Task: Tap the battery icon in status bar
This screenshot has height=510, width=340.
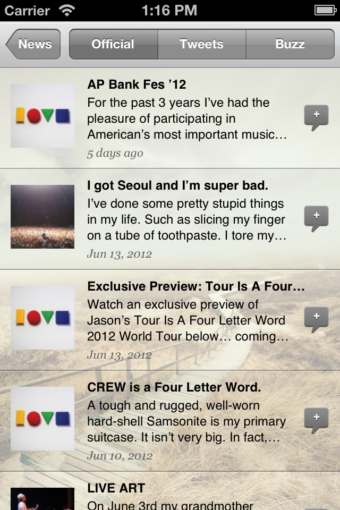Action: (x=325, y=10)
